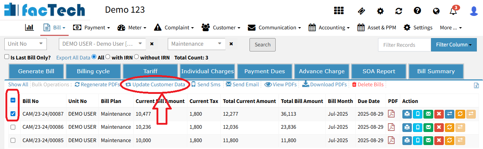Open the Filter Column dropdown
This screenshot has height=149, width=483.
454,45
